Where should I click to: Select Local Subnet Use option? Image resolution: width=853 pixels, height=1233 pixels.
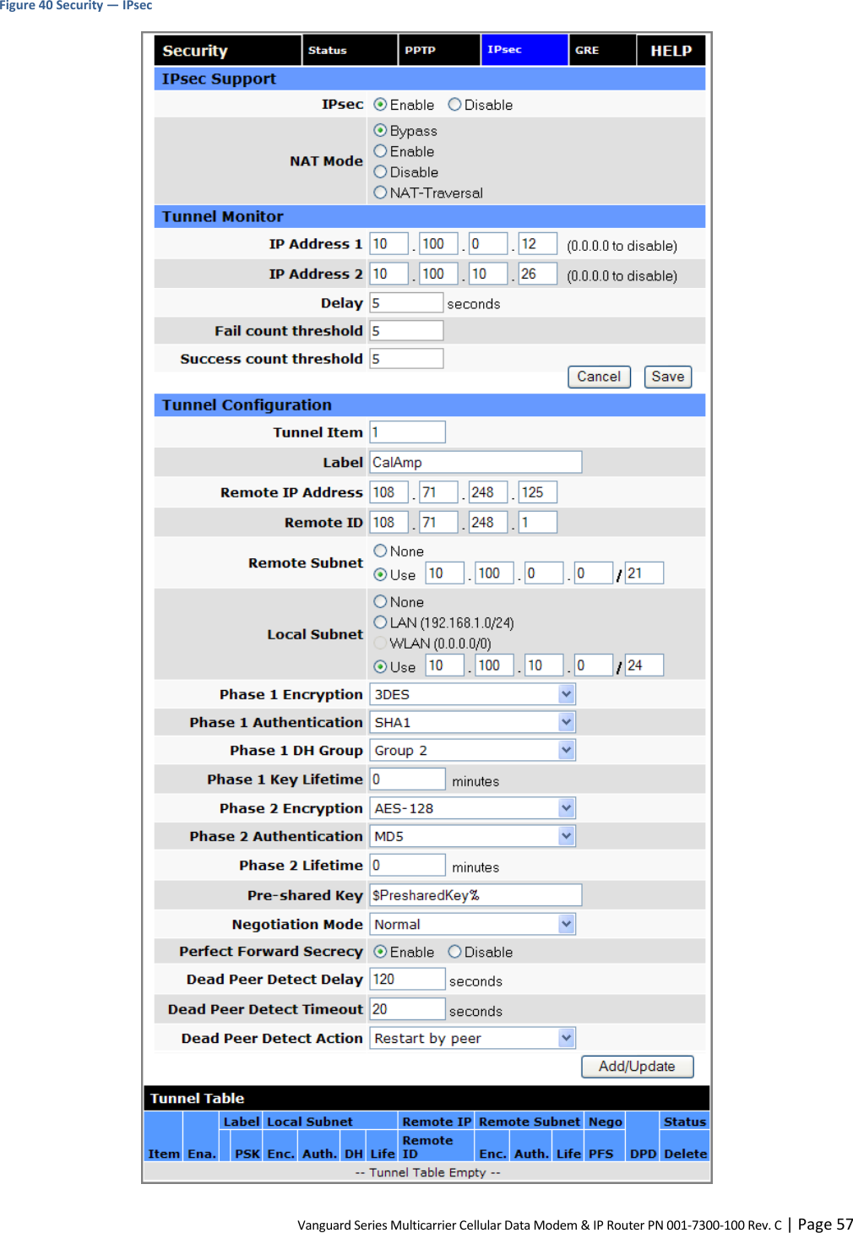tap(381, 666)
